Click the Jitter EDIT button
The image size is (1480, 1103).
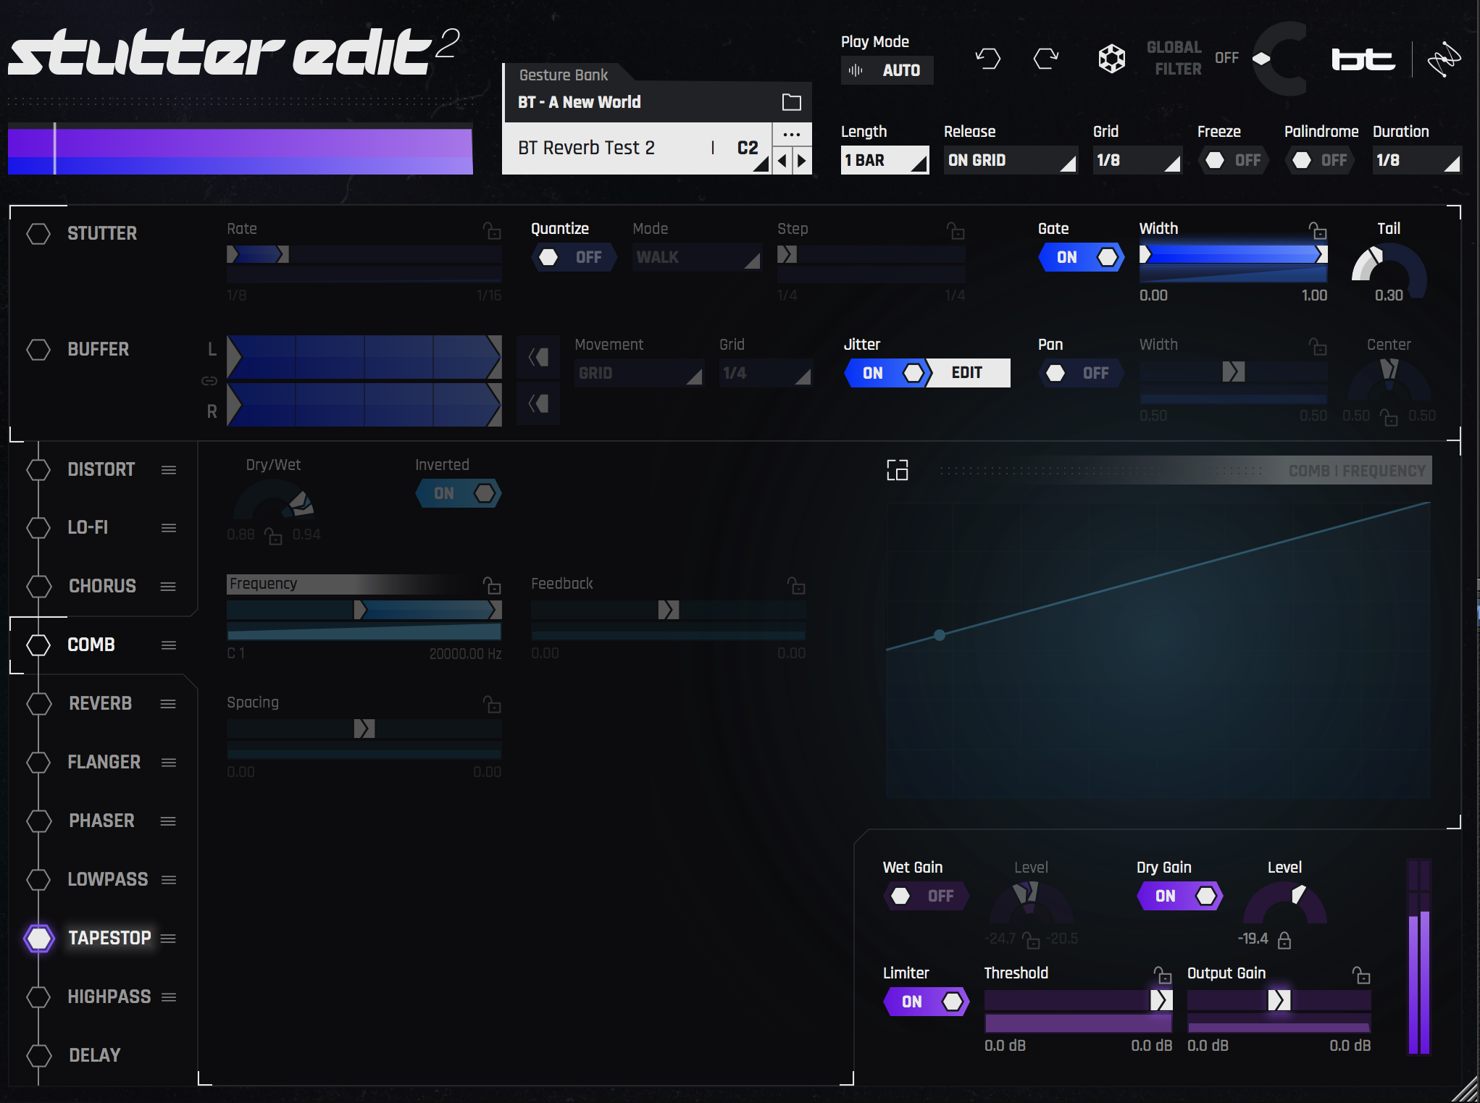tap(967, 373)
